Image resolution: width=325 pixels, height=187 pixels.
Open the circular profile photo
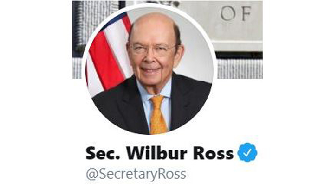pyautogui.click(x=149, y=70)
